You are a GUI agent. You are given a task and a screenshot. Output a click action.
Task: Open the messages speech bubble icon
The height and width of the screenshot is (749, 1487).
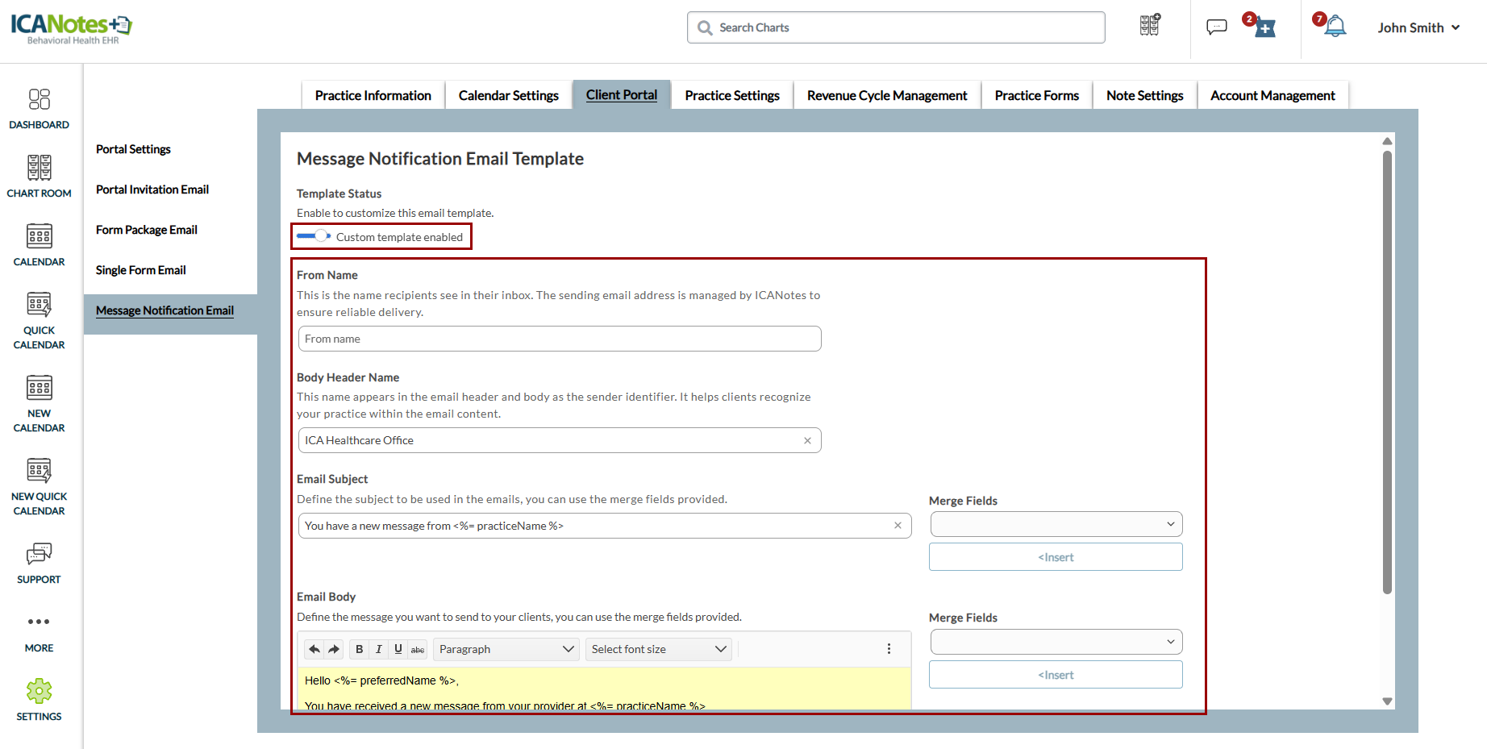(x=1216, y=27)
